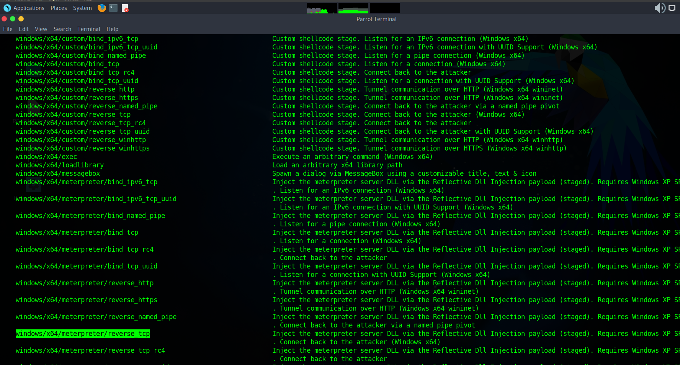The width and height of the screenshot is (680, 365).
Task: Adjust volume by clicking the tray speaker control
Action: tap(659, 8)
